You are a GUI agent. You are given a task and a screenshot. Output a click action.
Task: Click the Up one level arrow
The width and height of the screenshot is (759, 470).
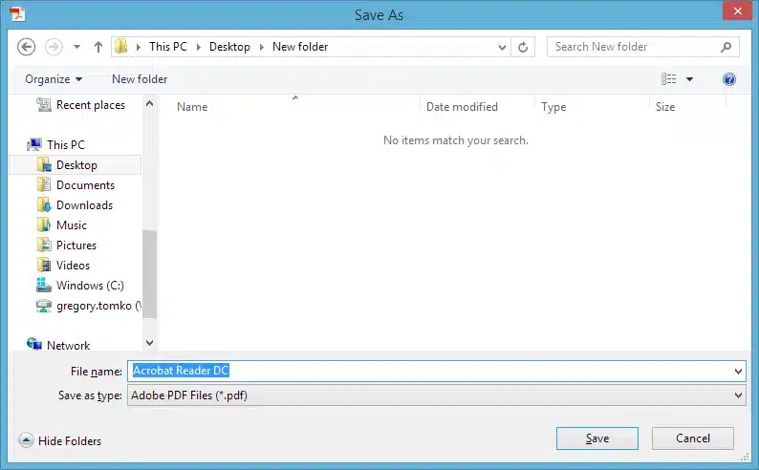point(98,47)
